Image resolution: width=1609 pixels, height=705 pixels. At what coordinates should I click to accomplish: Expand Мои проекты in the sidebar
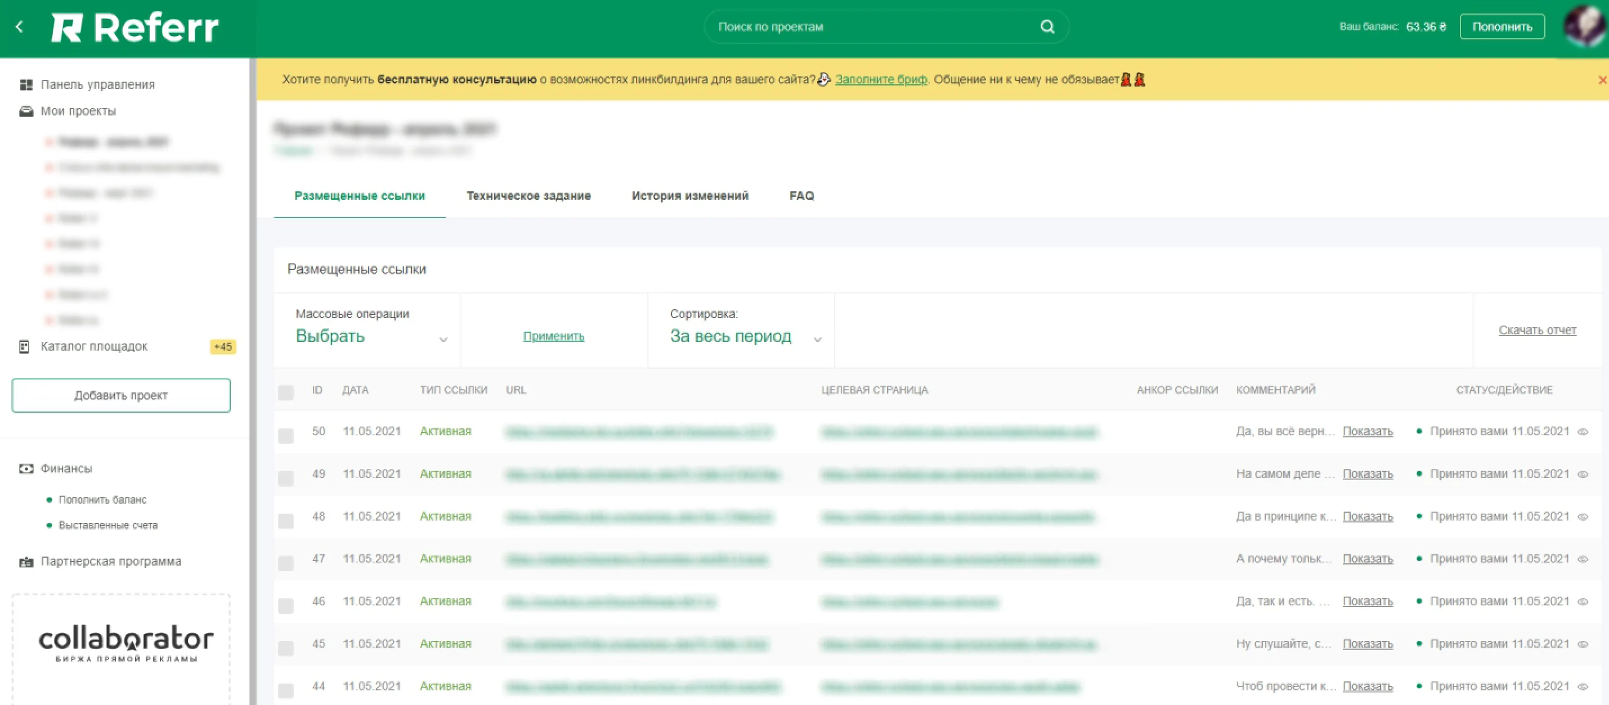pos(78,111)
